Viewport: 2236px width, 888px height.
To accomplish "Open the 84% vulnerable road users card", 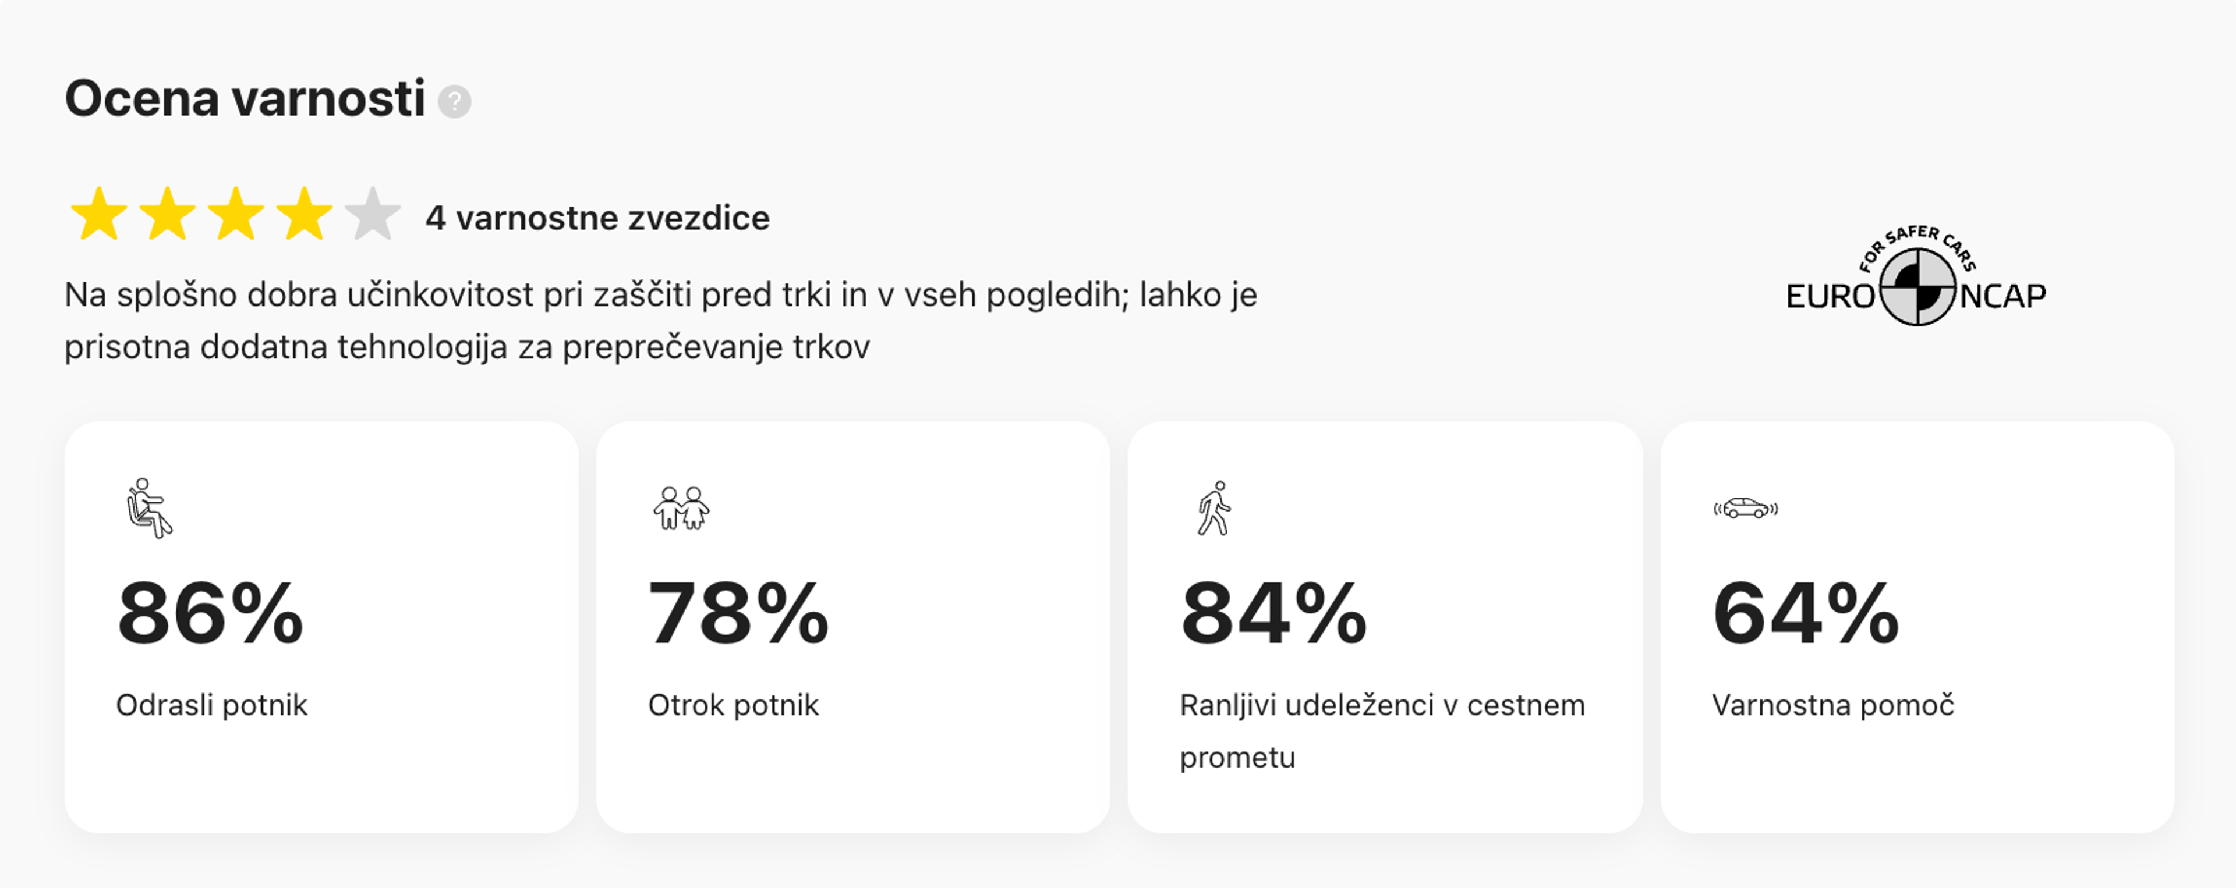I will click(1385, 627).
